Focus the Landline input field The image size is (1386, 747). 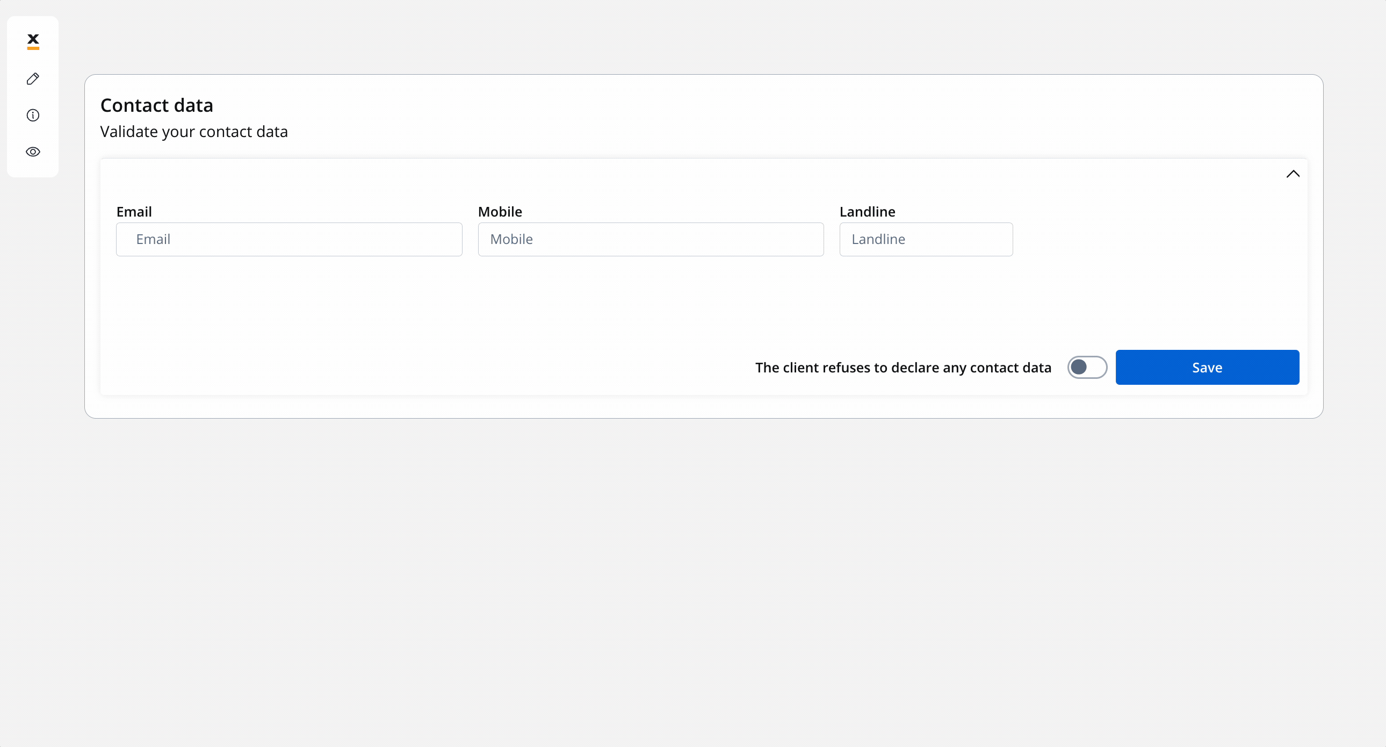(x=926, y=240)
